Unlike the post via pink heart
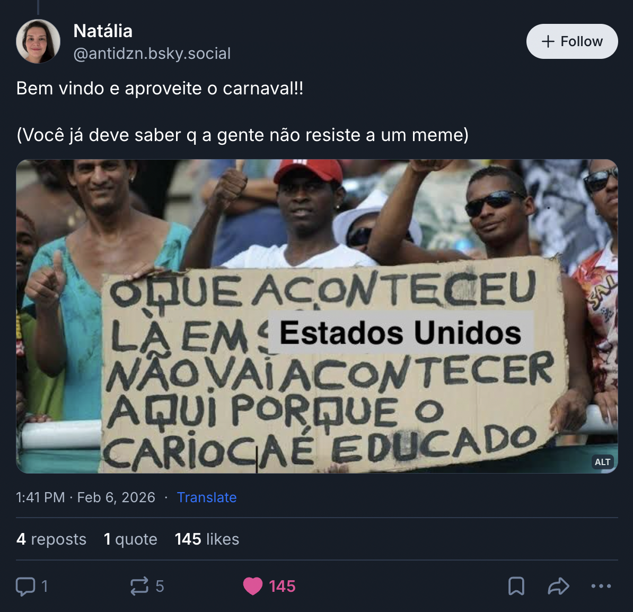 click(x=253, y=586)
